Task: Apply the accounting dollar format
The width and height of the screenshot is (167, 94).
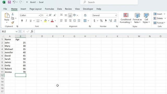Action: pyautogui.click(x=94, y=21)
